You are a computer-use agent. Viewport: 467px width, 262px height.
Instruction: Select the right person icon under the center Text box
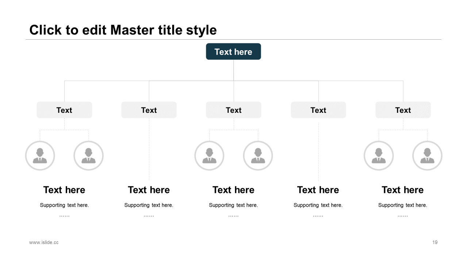[258, 156]
